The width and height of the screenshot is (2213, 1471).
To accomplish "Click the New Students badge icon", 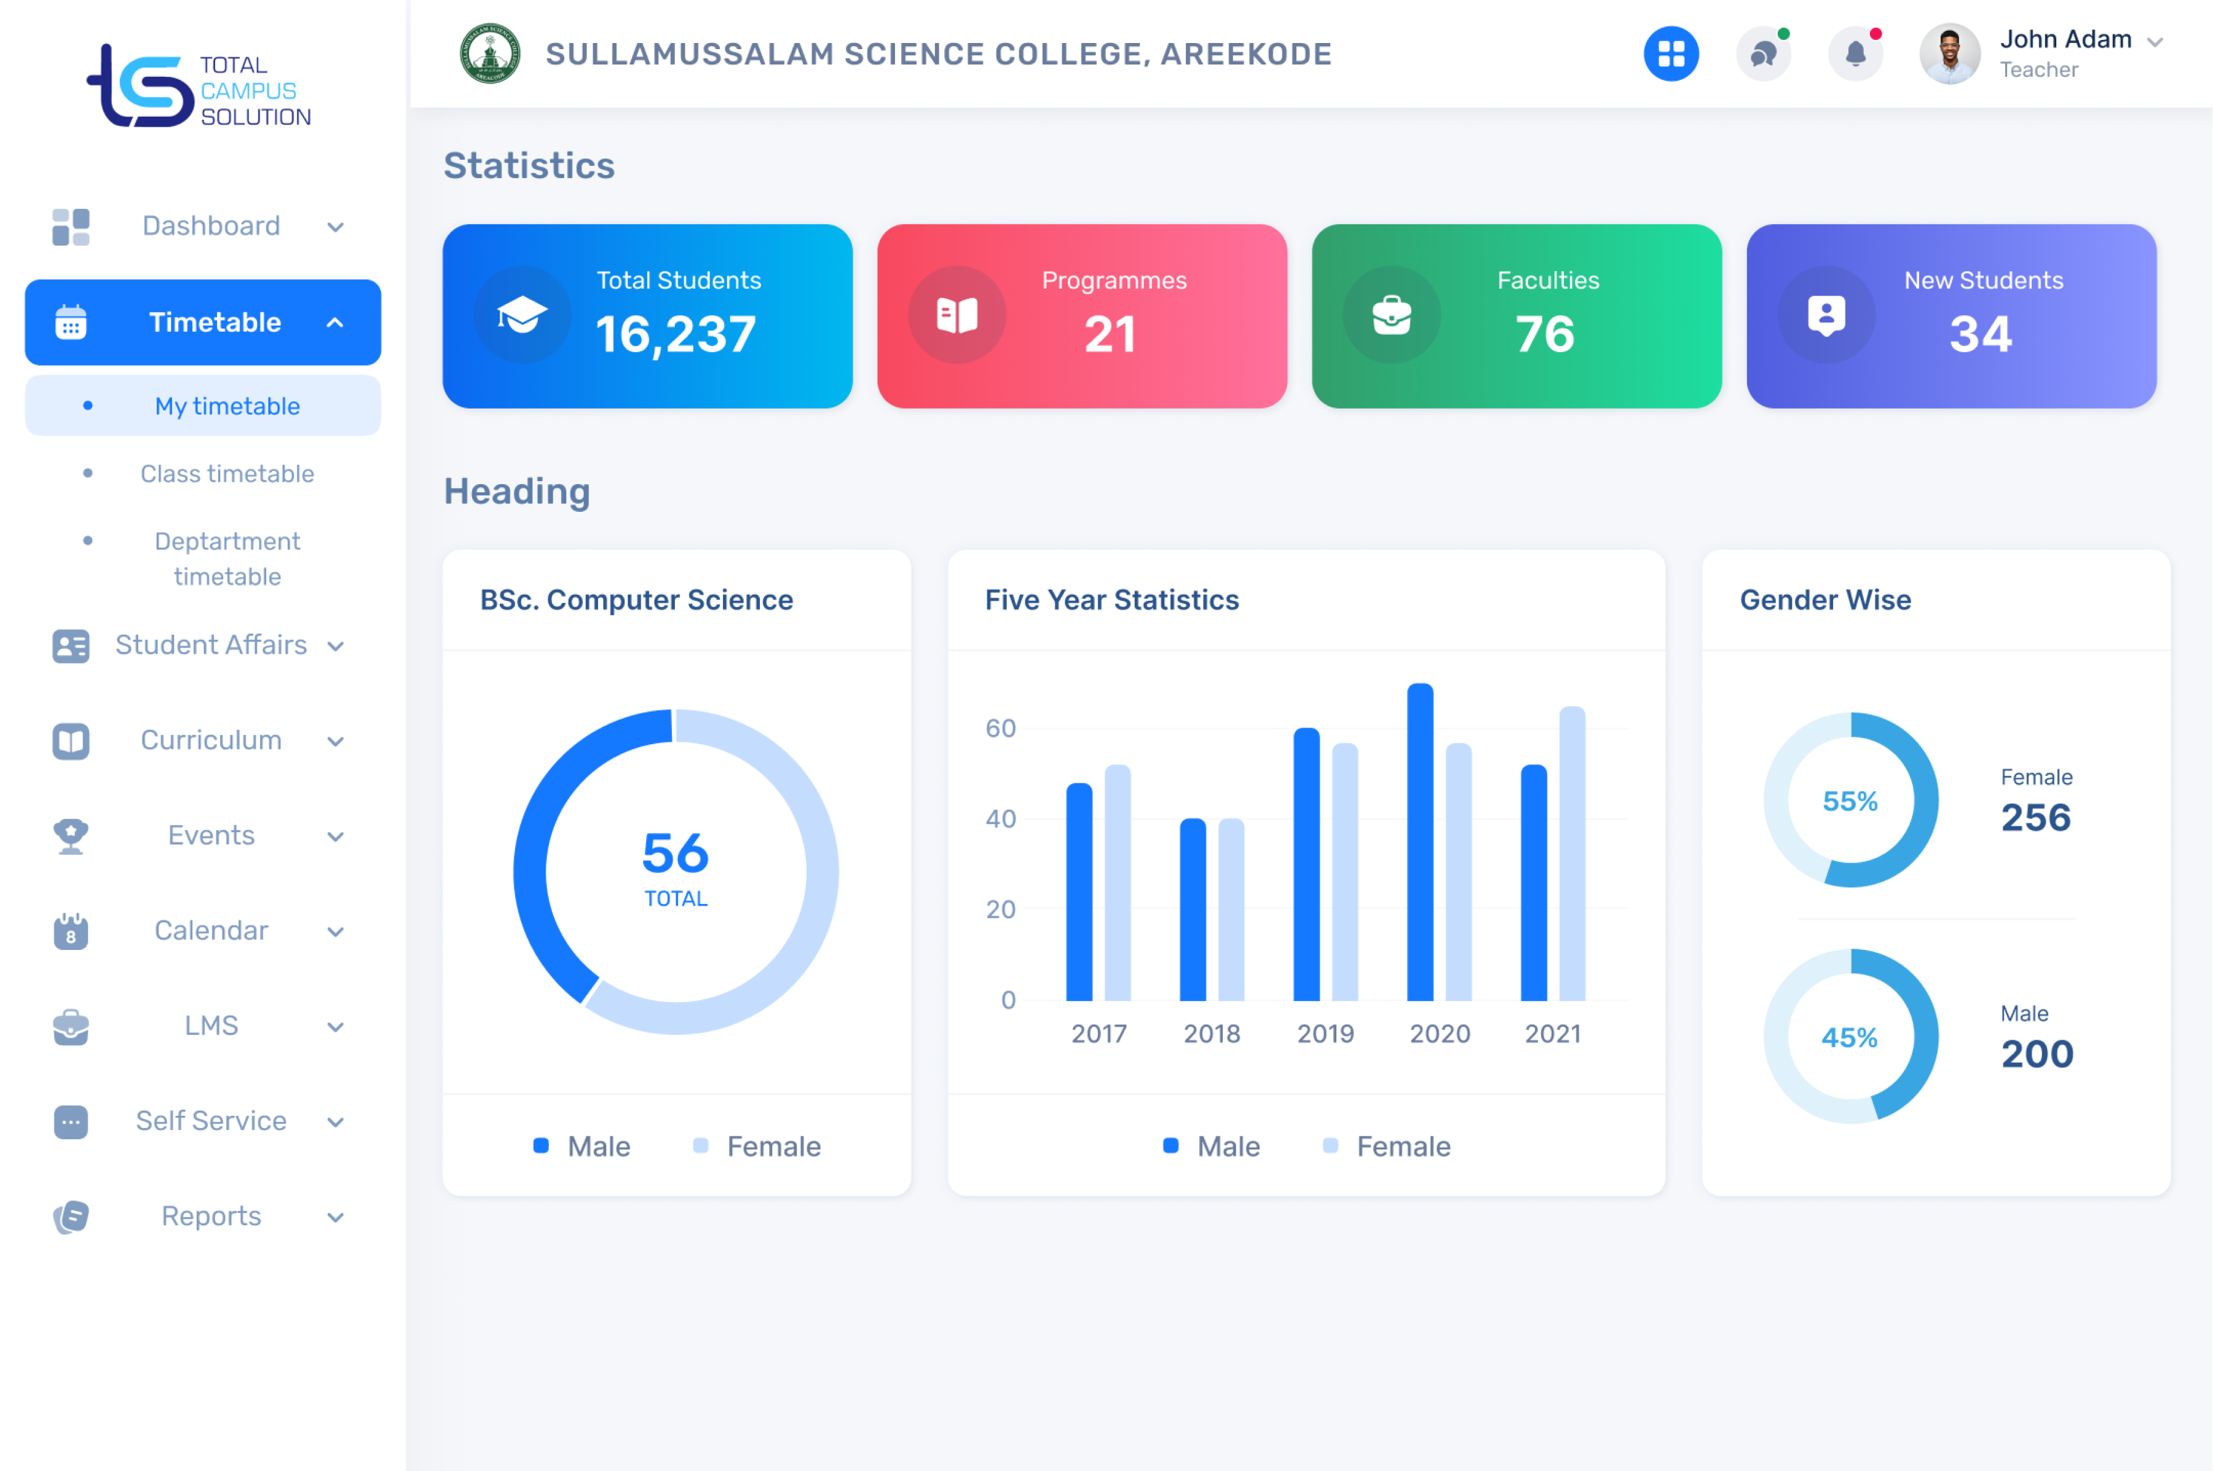I will pyautogui.click(x=1825, y=315).
